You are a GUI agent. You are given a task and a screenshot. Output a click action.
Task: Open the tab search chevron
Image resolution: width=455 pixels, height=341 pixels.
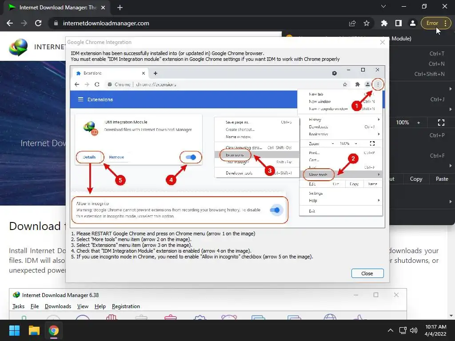(x=383, y=6)
